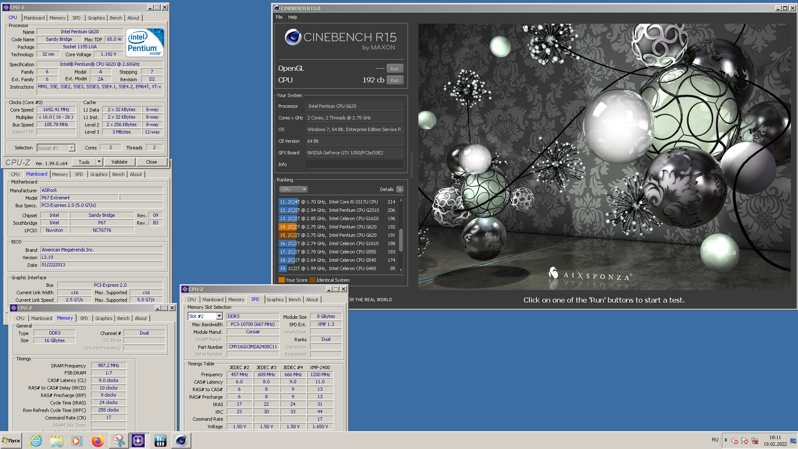Select ranking row 12 Pentium G2010
Image resolution: width=798 pixels, height=449 pixels.
point(338,210)
